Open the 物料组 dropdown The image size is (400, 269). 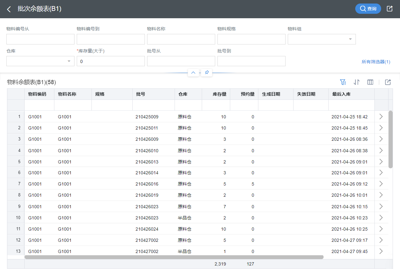322,39
